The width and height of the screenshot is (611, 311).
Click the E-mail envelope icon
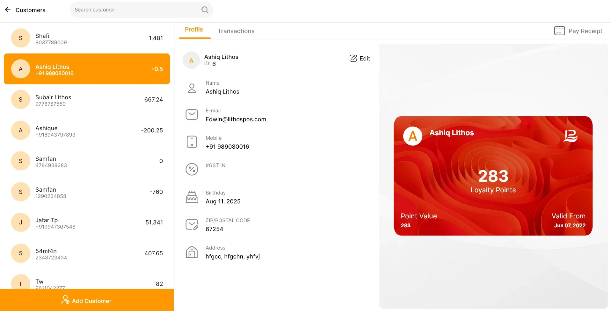192,115
